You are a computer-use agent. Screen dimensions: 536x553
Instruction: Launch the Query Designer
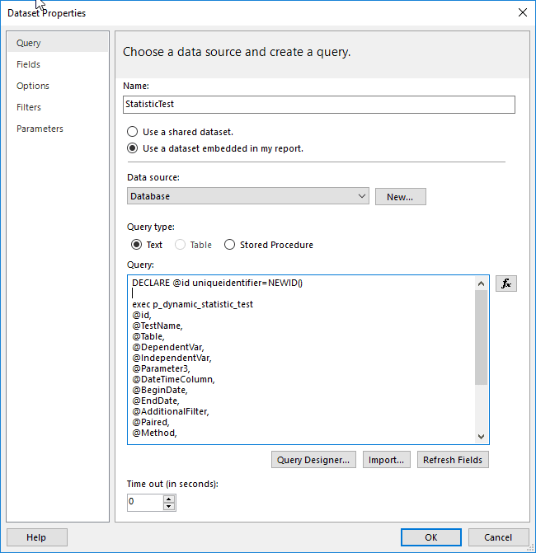[x=313, y=460]
